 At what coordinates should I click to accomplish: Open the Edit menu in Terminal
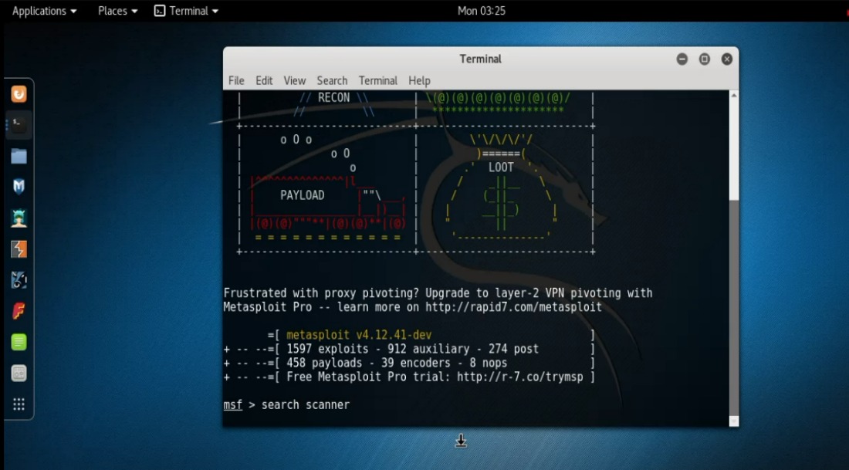tap(264, 81)
